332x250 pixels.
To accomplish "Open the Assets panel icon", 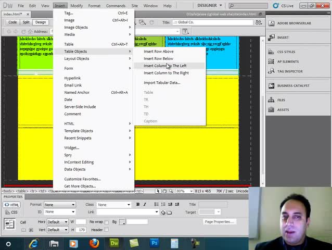I will 271,109.
